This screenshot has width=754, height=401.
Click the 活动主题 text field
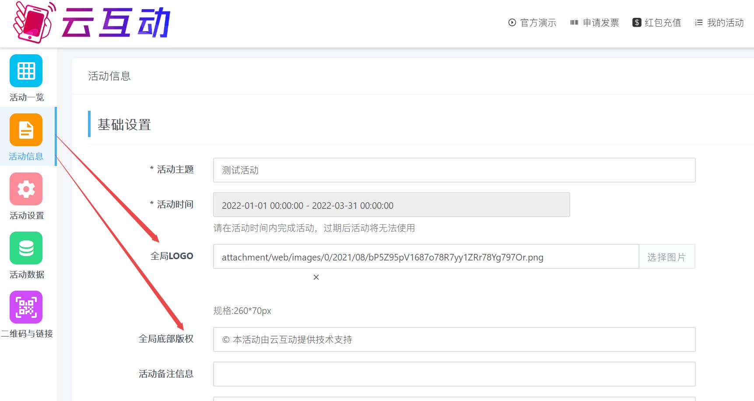(454, 170)
